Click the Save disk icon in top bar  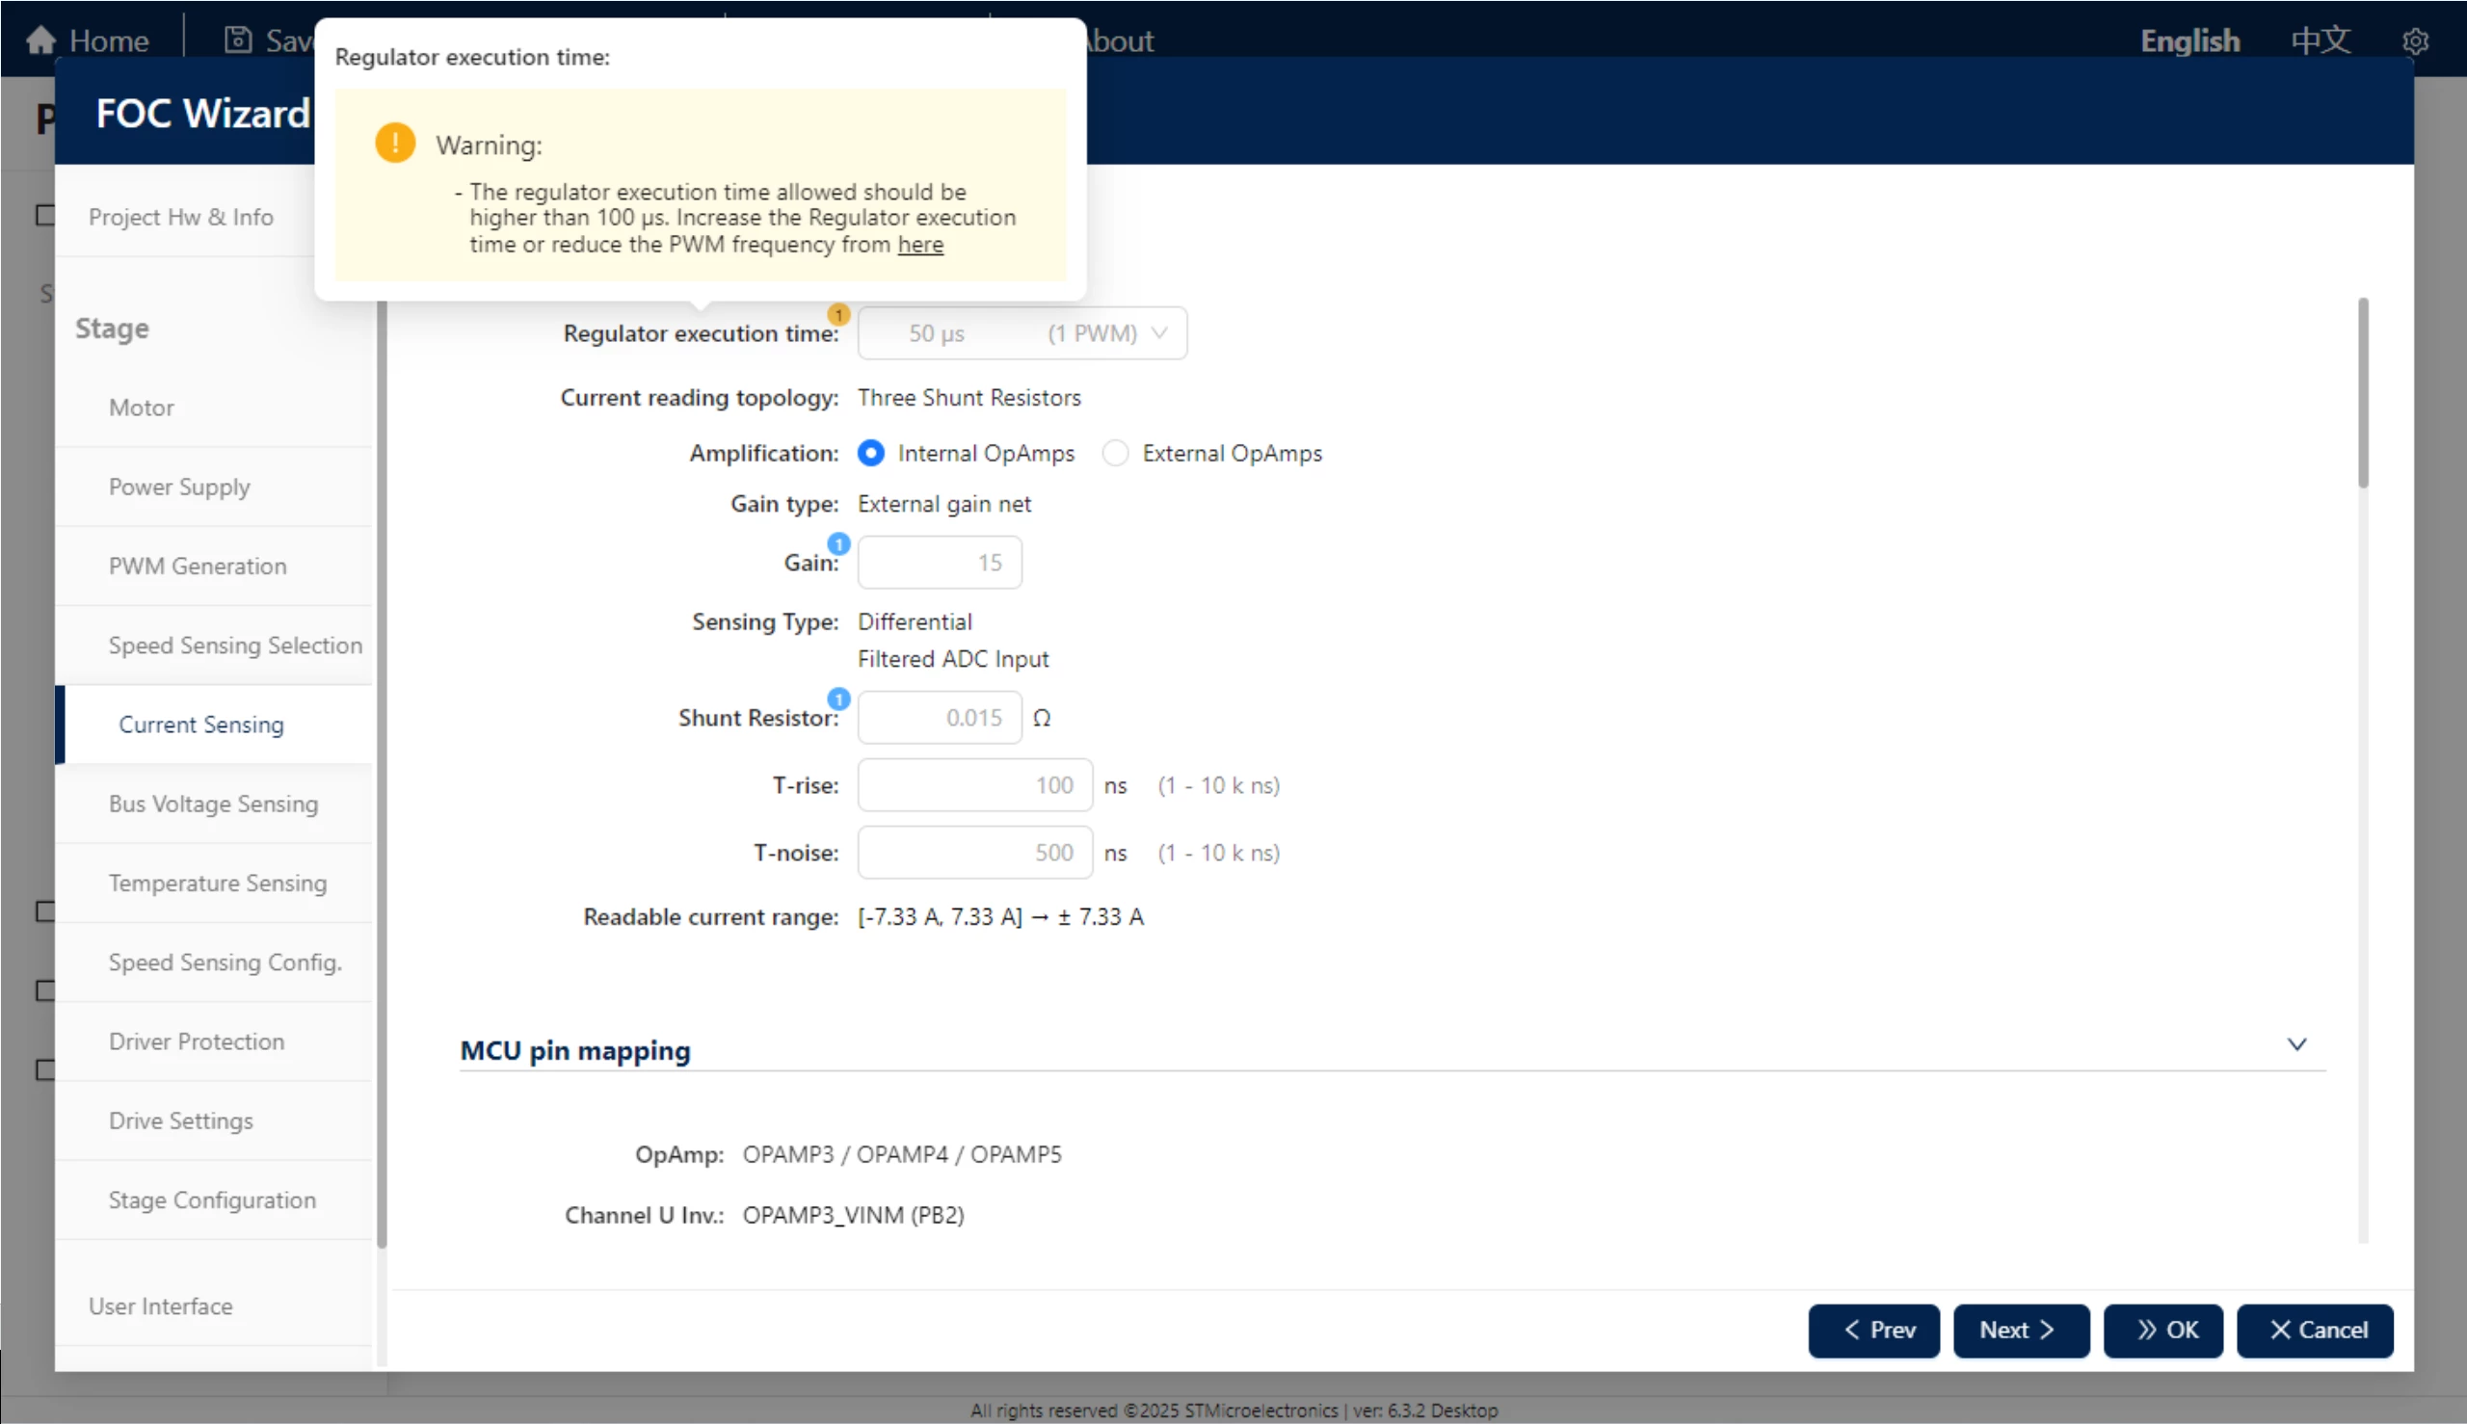(238, 40)
